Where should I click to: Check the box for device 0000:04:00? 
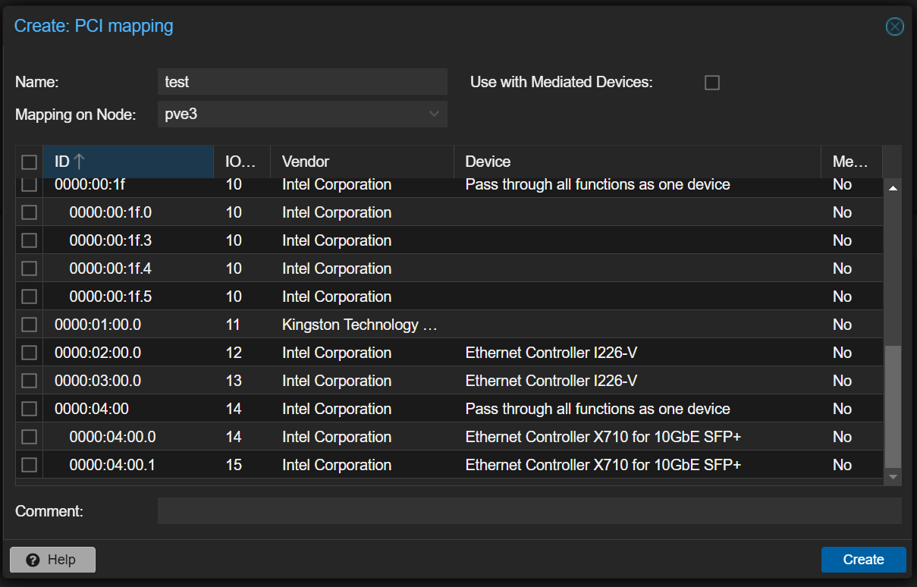(29, 409)
